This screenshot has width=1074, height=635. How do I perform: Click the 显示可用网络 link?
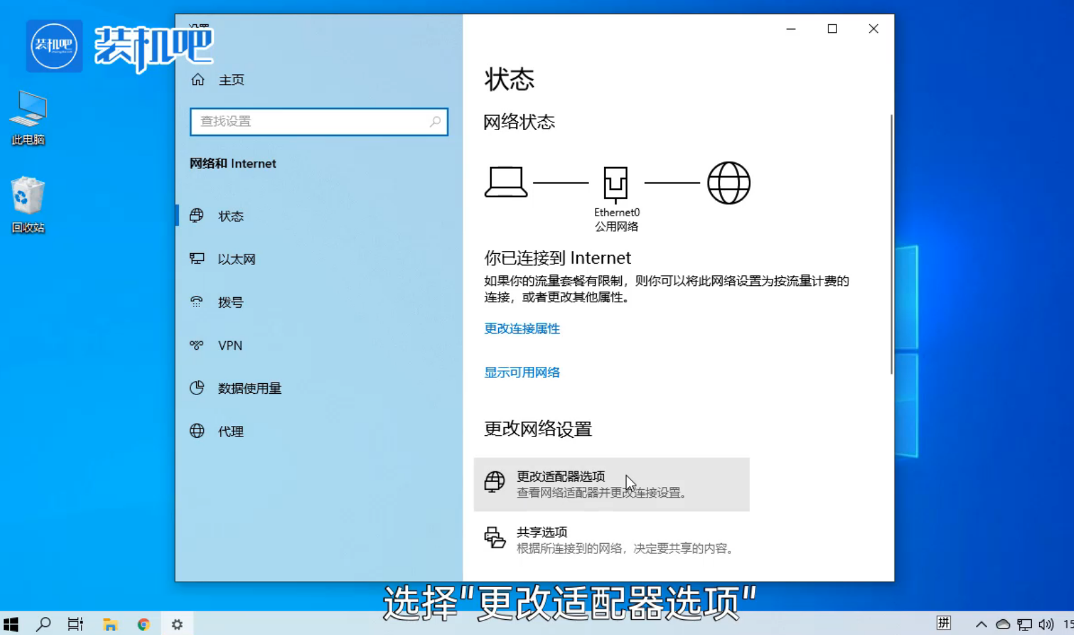(522, 373)
